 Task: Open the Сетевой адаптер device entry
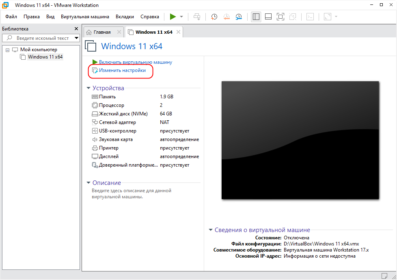[x=117, y=122]
